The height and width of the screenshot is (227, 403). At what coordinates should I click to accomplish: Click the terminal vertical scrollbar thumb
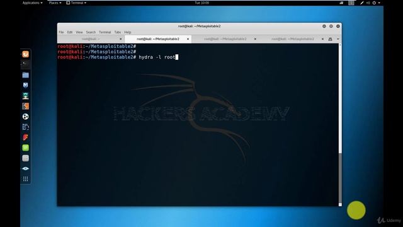(340, 178)
